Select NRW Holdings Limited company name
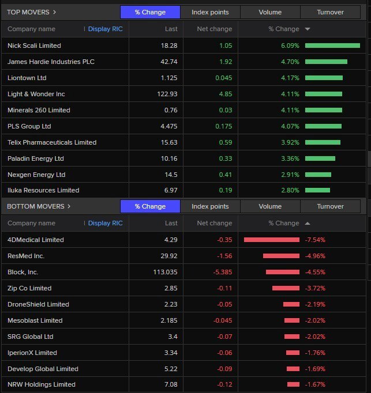The image size is (371, 393). point(42,384)
